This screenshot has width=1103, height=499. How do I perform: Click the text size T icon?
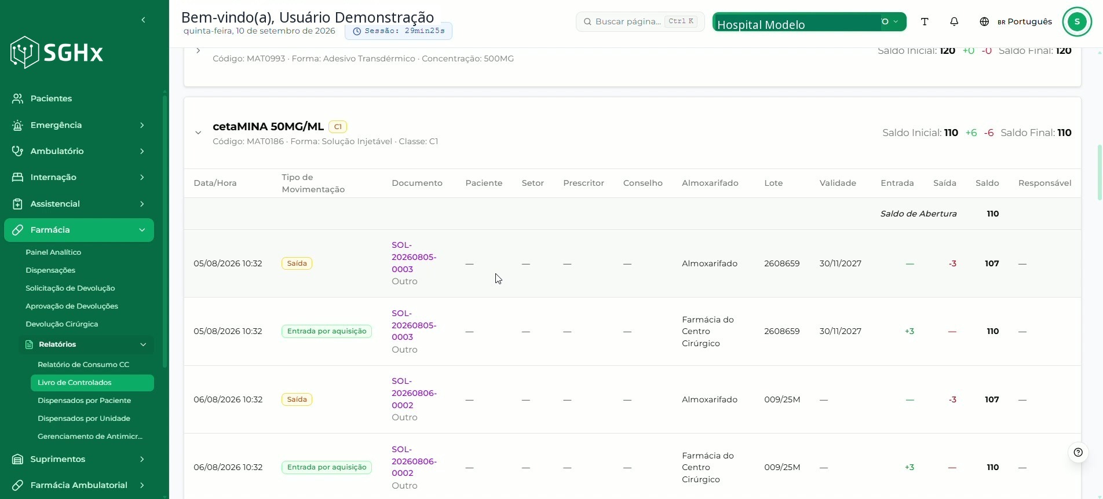(x=925, y=21)
